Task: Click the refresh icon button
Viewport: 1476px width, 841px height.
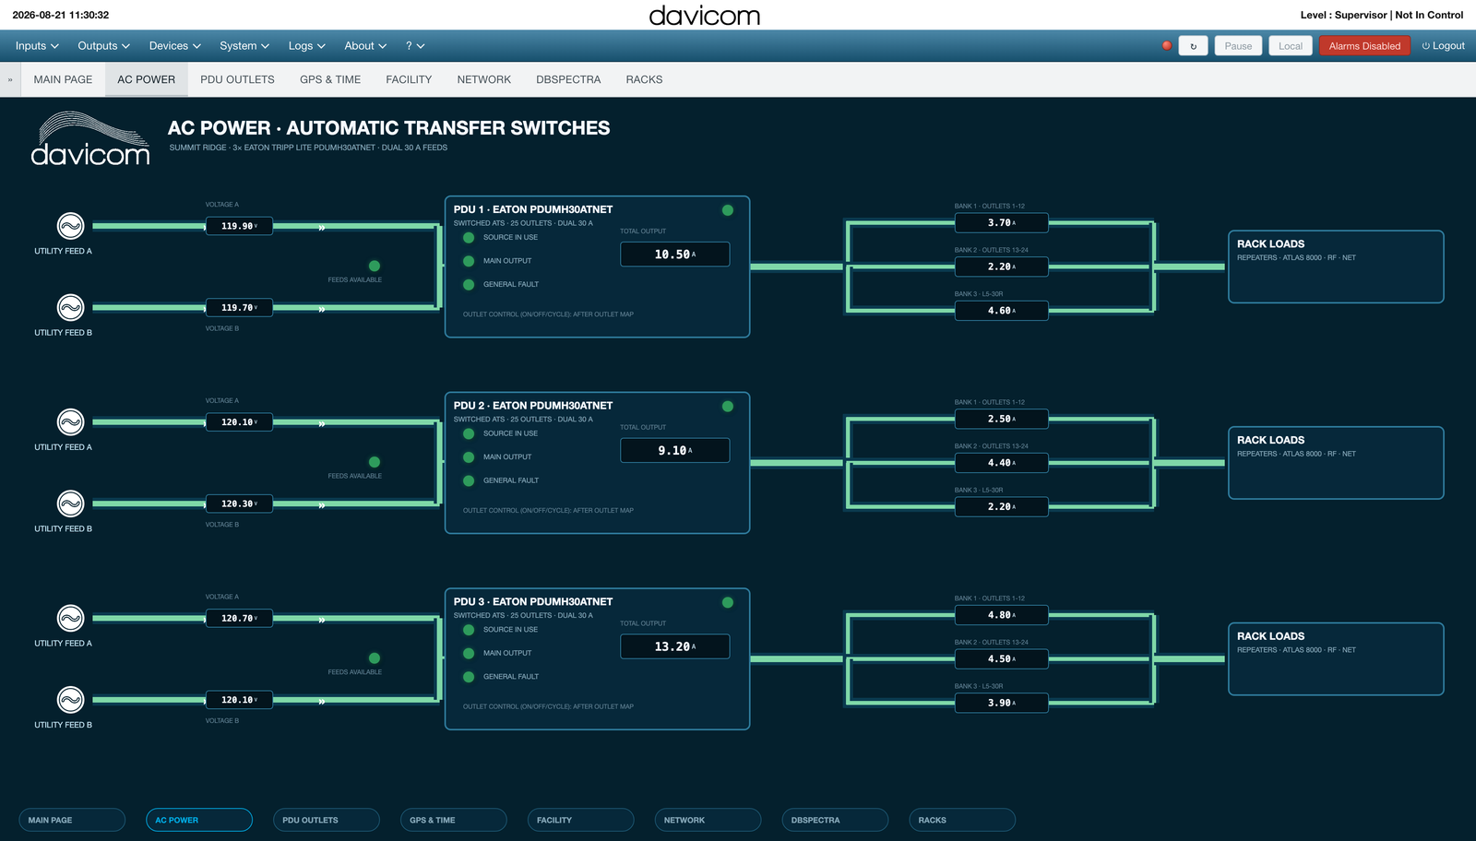Action: pos(1194,46)
